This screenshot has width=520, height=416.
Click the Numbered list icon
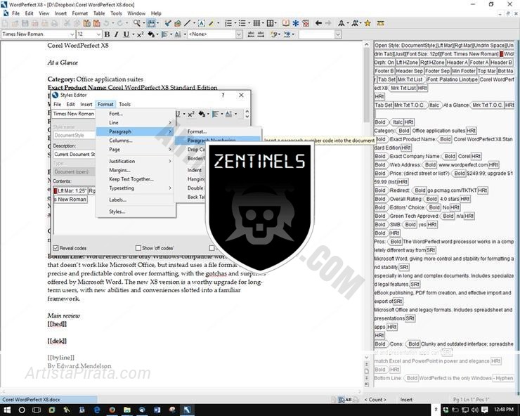[228, 23]
